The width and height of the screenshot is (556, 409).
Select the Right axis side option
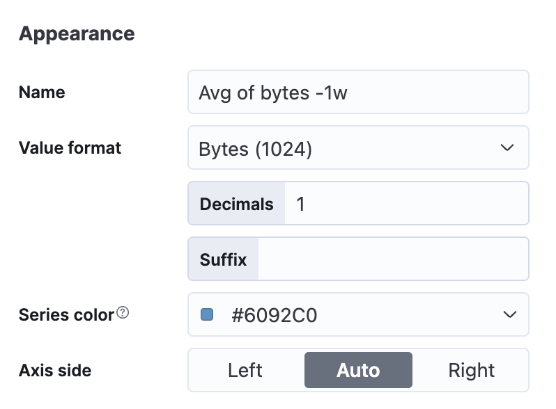tap(471, 370)
